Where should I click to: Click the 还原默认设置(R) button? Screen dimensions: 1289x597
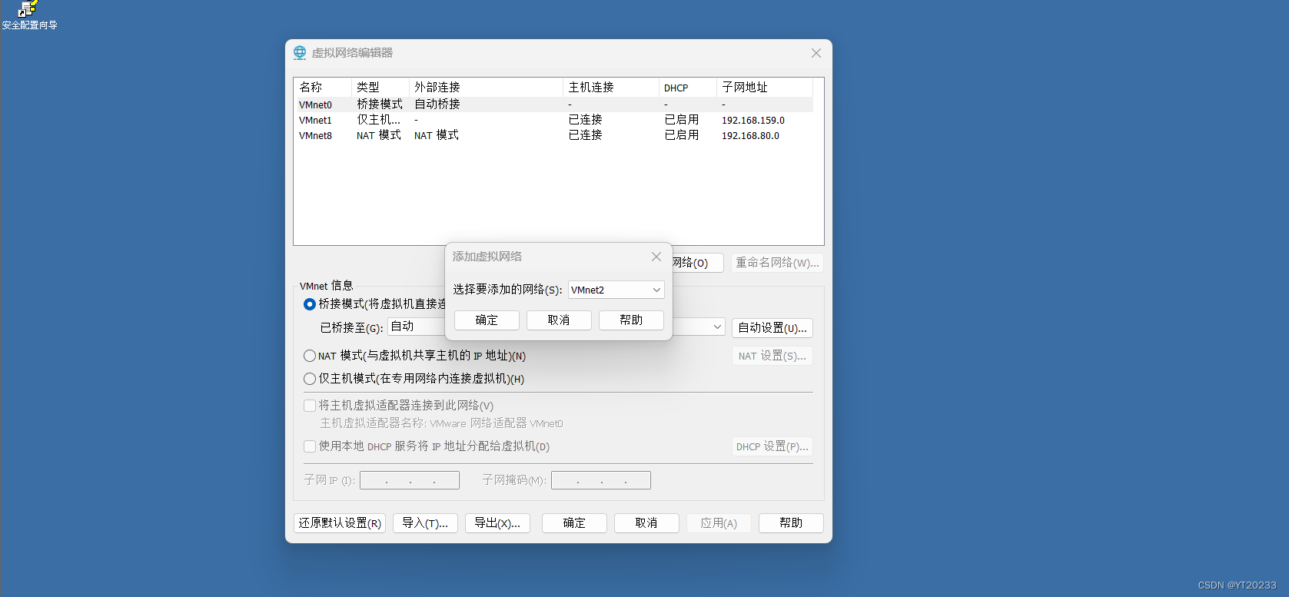(x=340, y=523)
